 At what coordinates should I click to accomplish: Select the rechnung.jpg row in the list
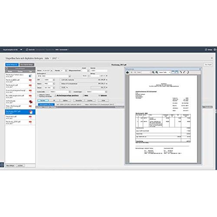pyautogui.click(x=20, y=102)
